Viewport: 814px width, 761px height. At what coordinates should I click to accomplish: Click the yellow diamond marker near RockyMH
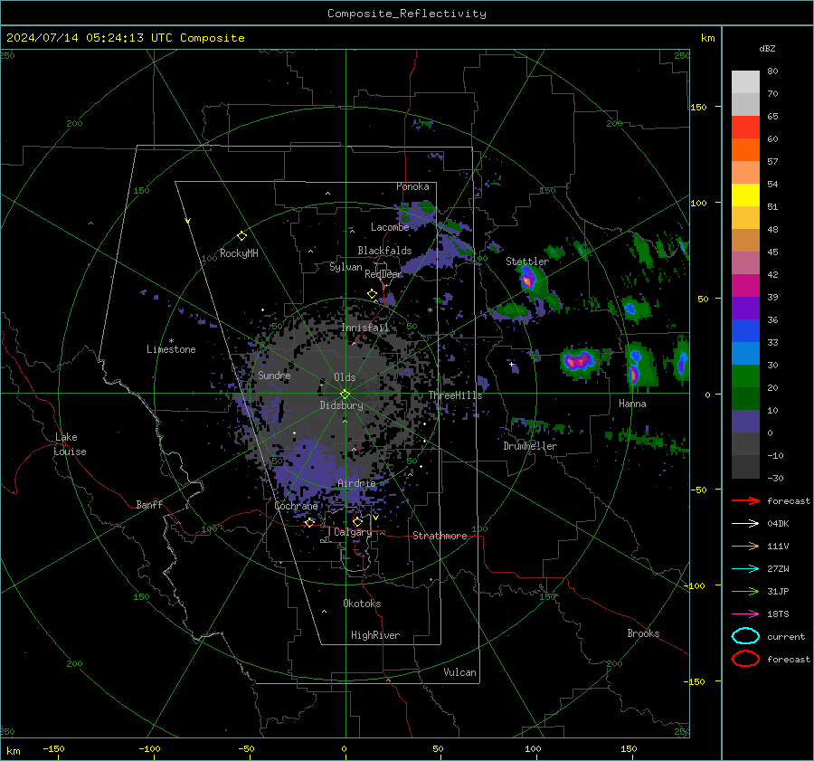(241, 236)
